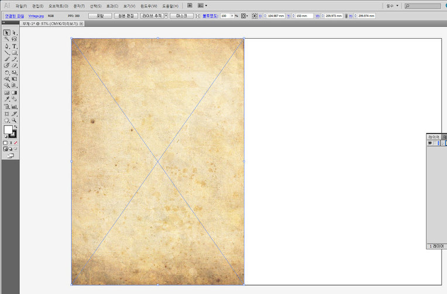The height and width of the screenshot is (294, 447).
Task: Toggle layer visibility eye icon
Action: (430, 142)
